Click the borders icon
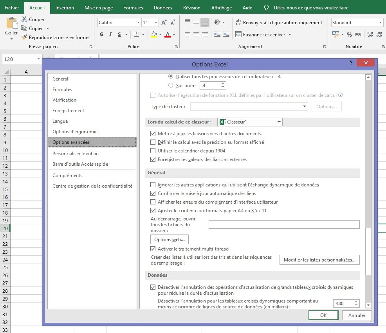 point(136,34)
